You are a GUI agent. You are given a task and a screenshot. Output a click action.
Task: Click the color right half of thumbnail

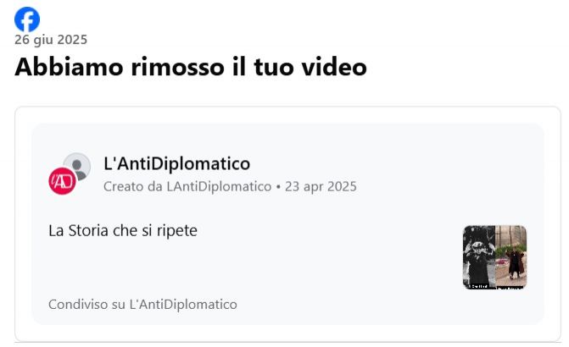coord(511,257)
